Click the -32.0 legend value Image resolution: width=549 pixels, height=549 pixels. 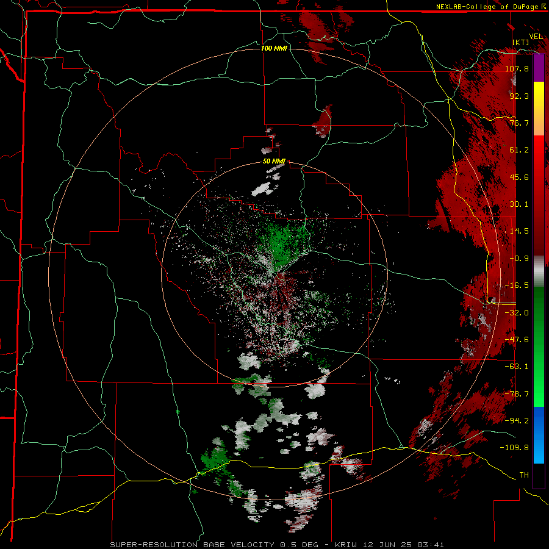[x=517, y=313]
